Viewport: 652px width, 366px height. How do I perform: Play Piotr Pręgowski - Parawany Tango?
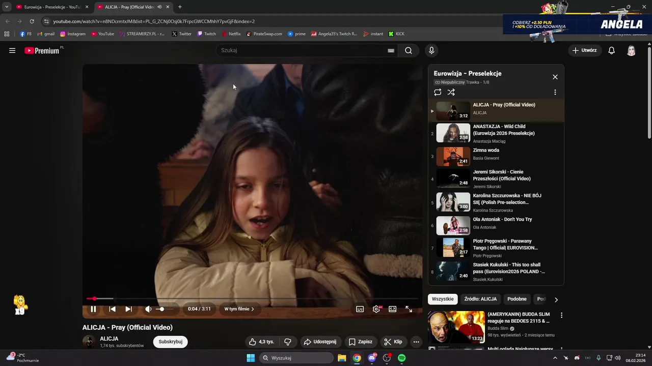click(496, 248)
